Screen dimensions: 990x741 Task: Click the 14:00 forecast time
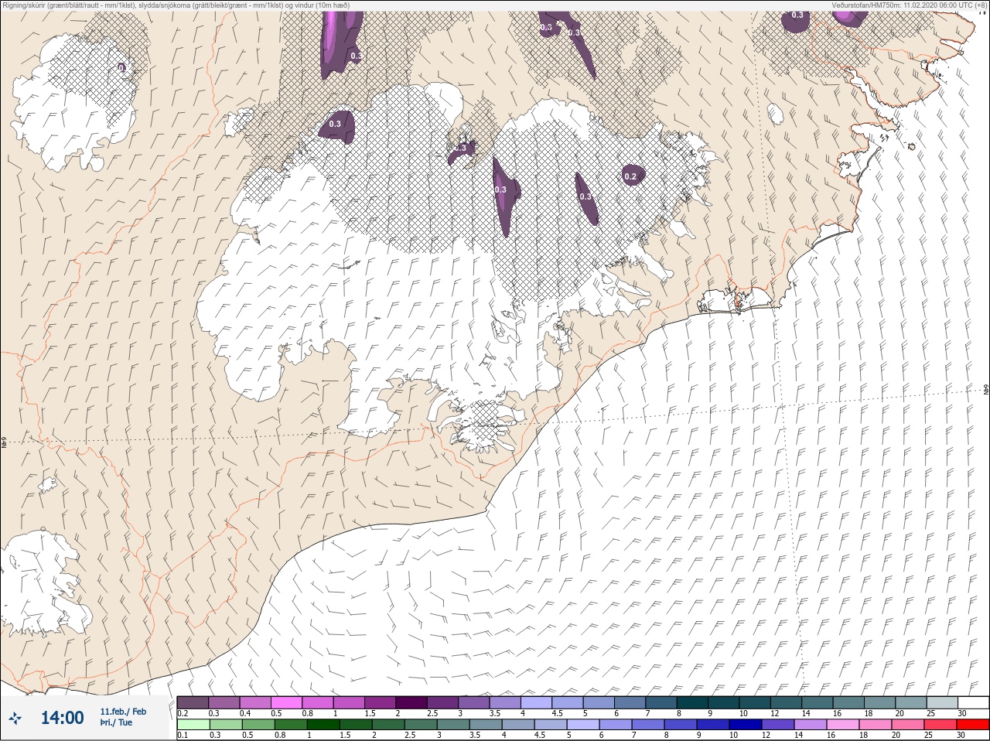62,718
